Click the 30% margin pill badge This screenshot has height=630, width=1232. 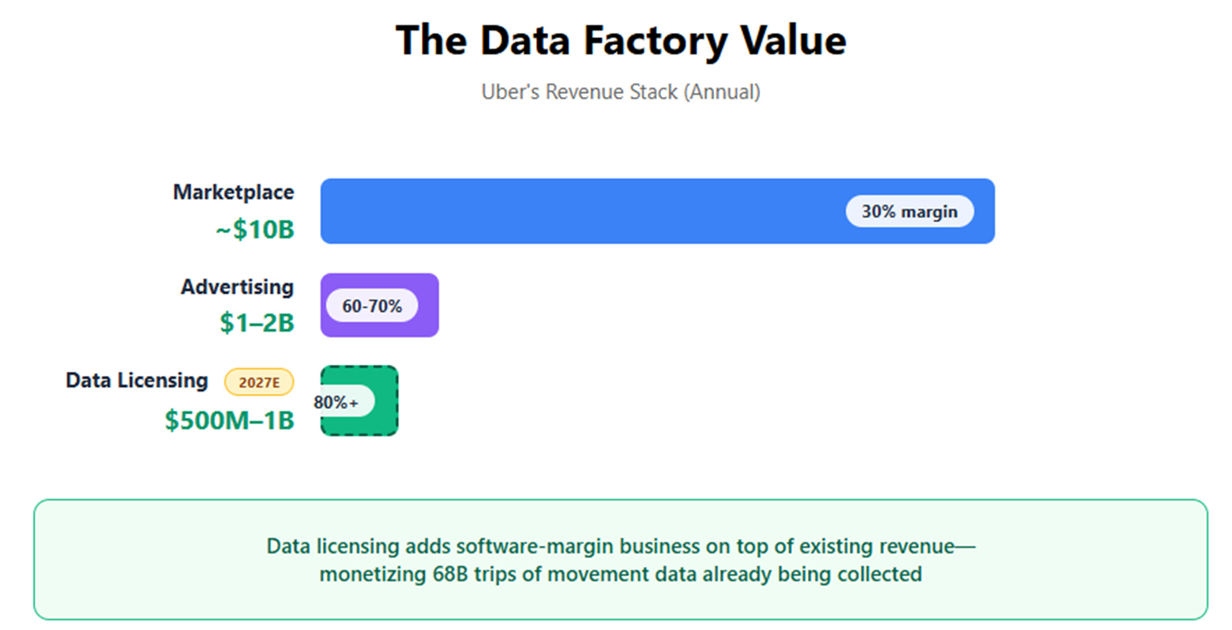910,212
